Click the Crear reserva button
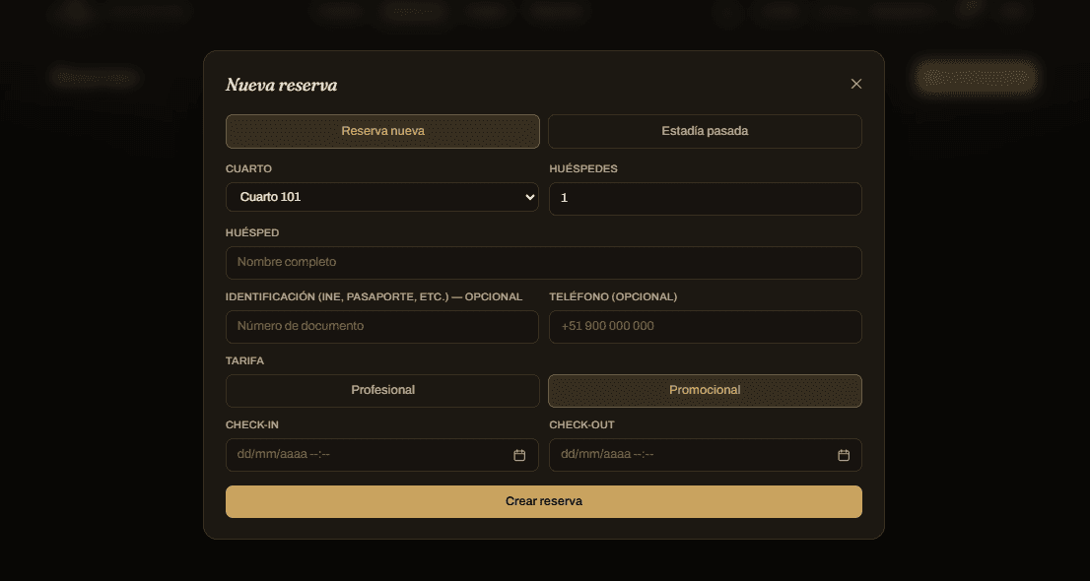The height and width of the screenshot is (581, 1090). pos(544,502)
